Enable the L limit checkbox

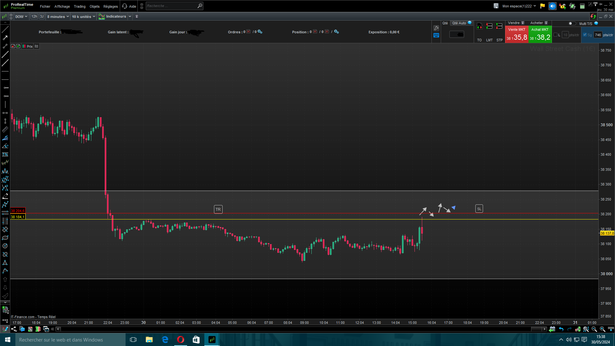[x=555, y=35]
